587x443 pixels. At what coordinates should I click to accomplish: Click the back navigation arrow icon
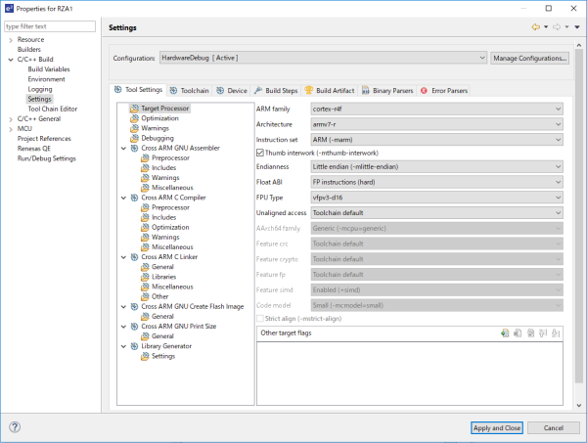(534, 27)
